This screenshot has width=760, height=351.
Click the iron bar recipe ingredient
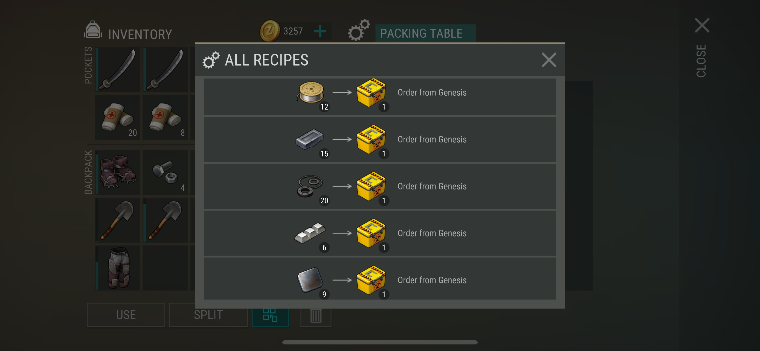coord(310,139)
